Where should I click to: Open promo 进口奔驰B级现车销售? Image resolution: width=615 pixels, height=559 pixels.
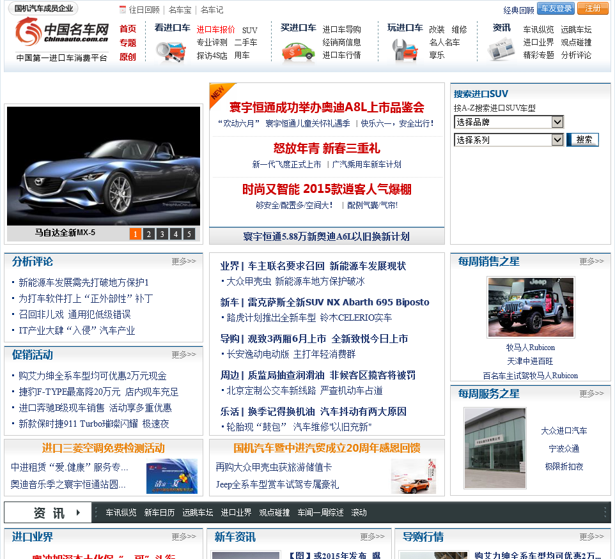61,408
